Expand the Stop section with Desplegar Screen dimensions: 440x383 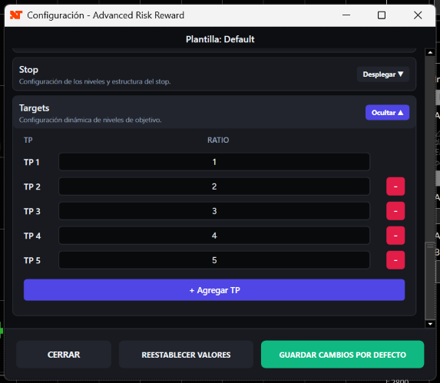pos(382,74)
